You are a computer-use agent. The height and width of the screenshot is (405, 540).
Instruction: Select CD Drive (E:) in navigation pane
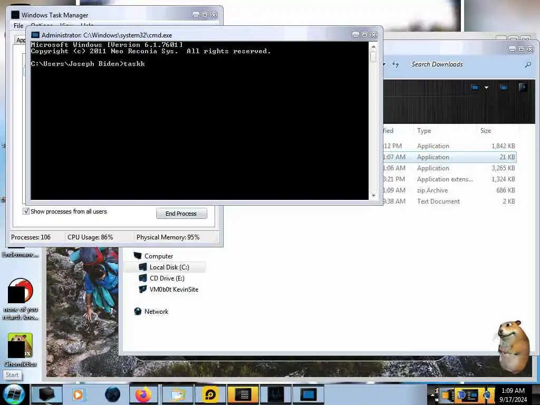coord(167,278)
